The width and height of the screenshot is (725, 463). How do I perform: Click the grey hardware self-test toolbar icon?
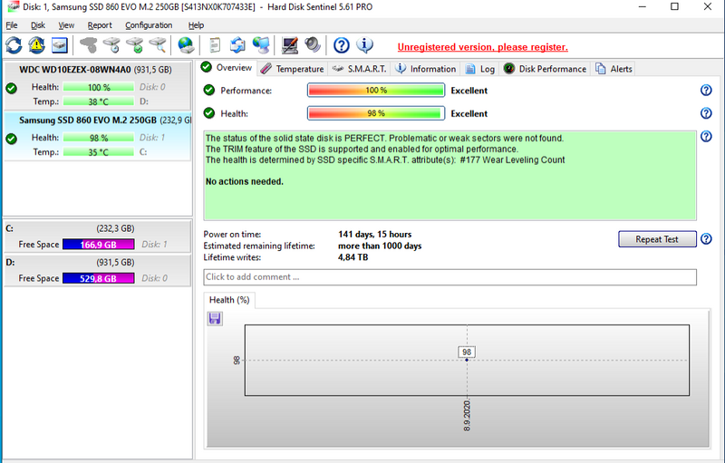[x=88, y=45]
